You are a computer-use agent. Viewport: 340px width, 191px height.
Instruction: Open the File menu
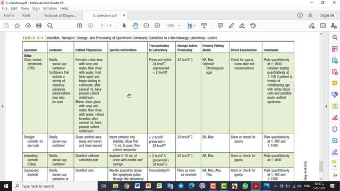[x=5, y=8]
